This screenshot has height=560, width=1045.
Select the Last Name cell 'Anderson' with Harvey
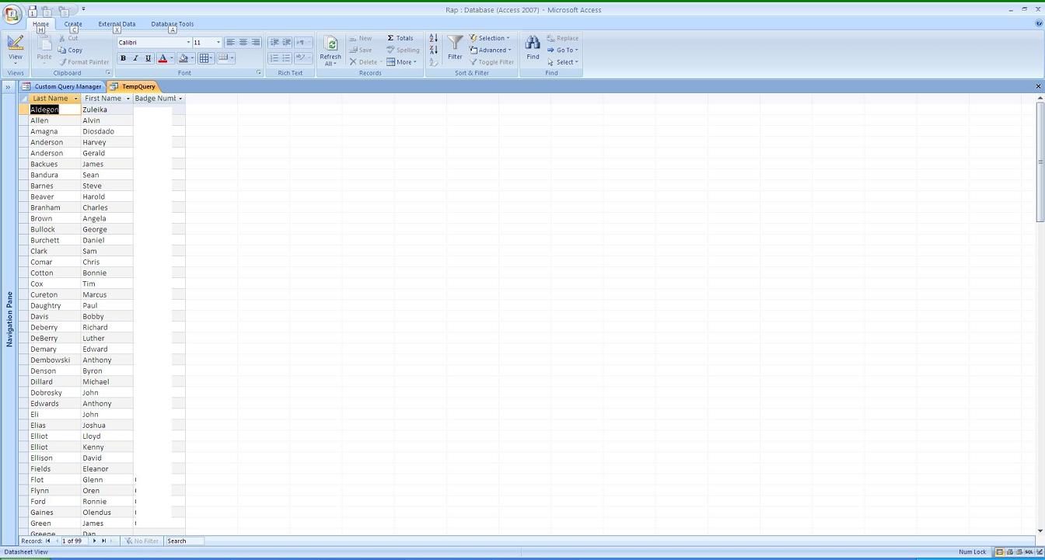(55, 142)
